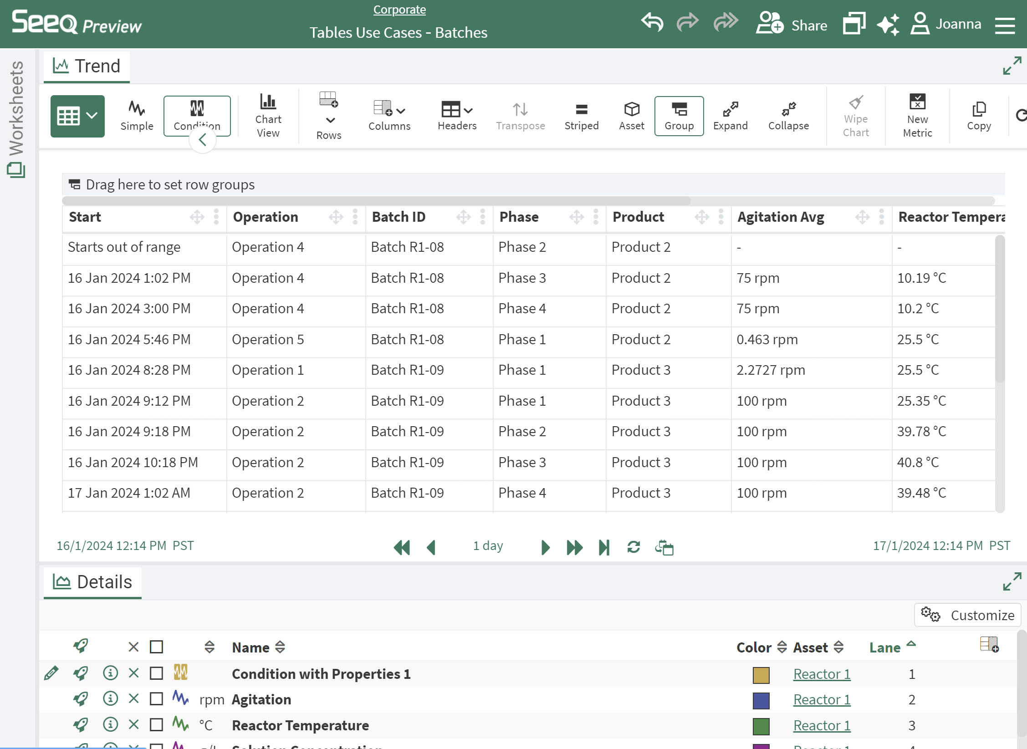Click the Agitation blue color swatch
This screenshot has width=1027, height=749.
click(761, 700)
